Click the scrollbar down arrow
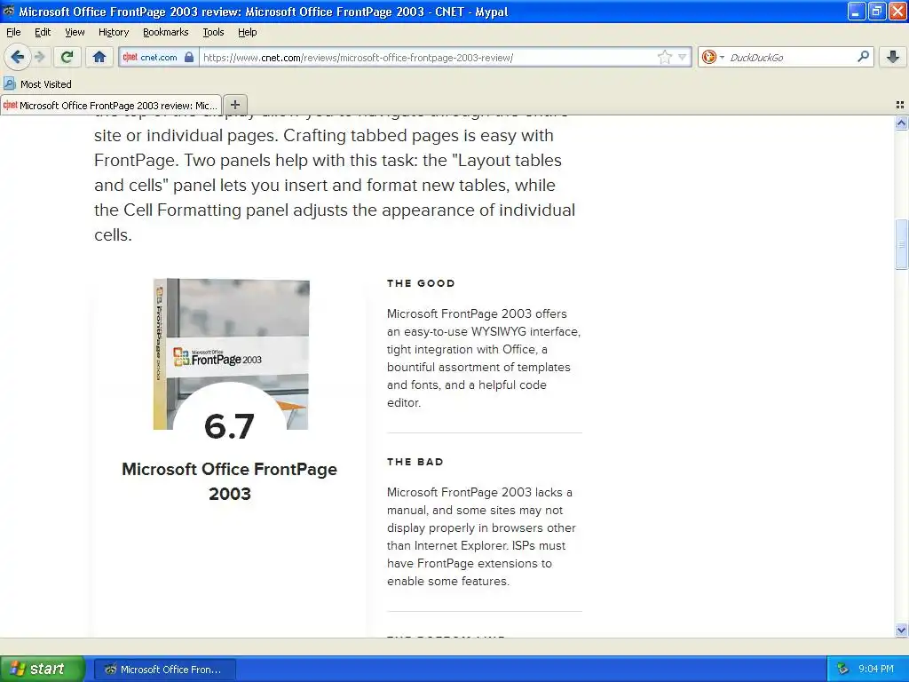The width and height of the screenshot is (909, 682). (x=901, y=630)
